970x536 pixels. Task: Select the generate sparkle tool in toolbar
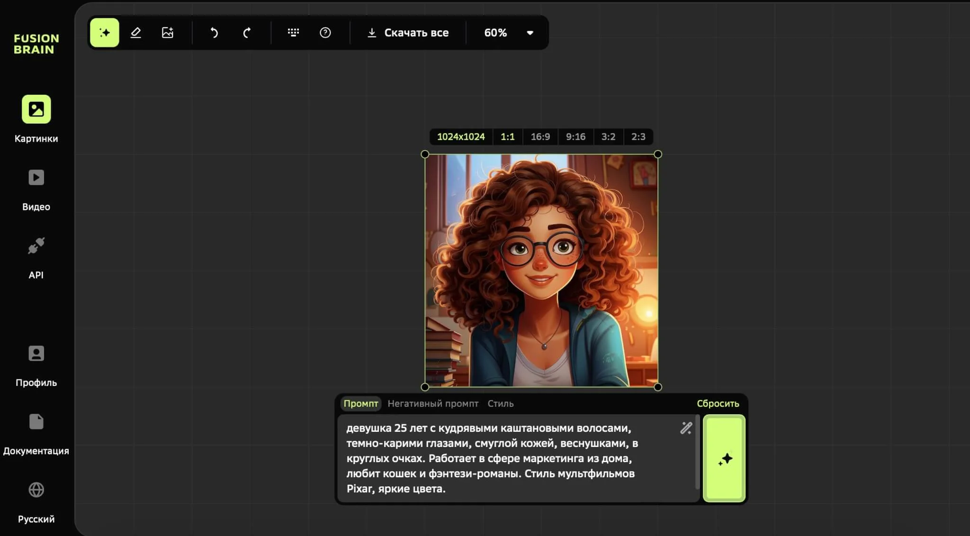coord(105,33)
